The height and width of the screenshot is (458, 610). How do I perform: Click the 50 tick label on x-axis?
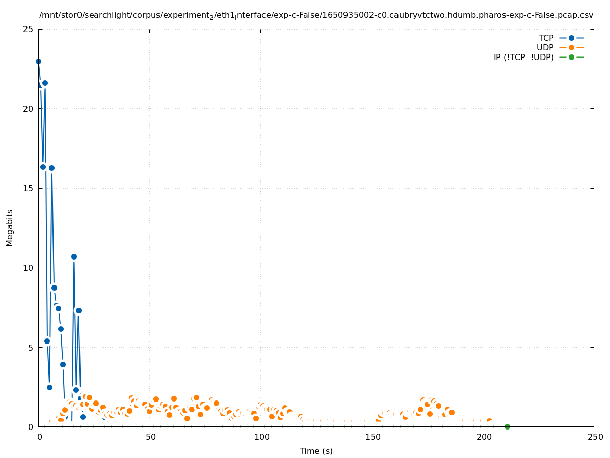(x=150, y=437)
